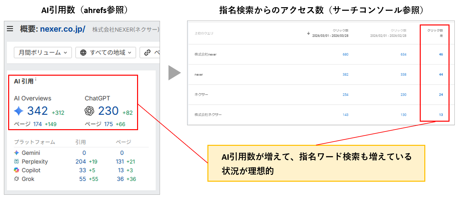Click March clicks value 680
Image resolution: width=459 pixels, height=198 pixels.
point(345,54)
